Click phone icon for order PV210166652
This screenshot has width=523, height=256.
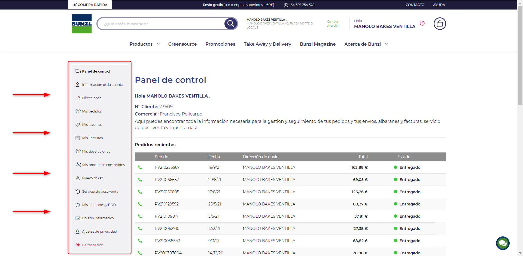pyautogui.click(x=140, y=180)
